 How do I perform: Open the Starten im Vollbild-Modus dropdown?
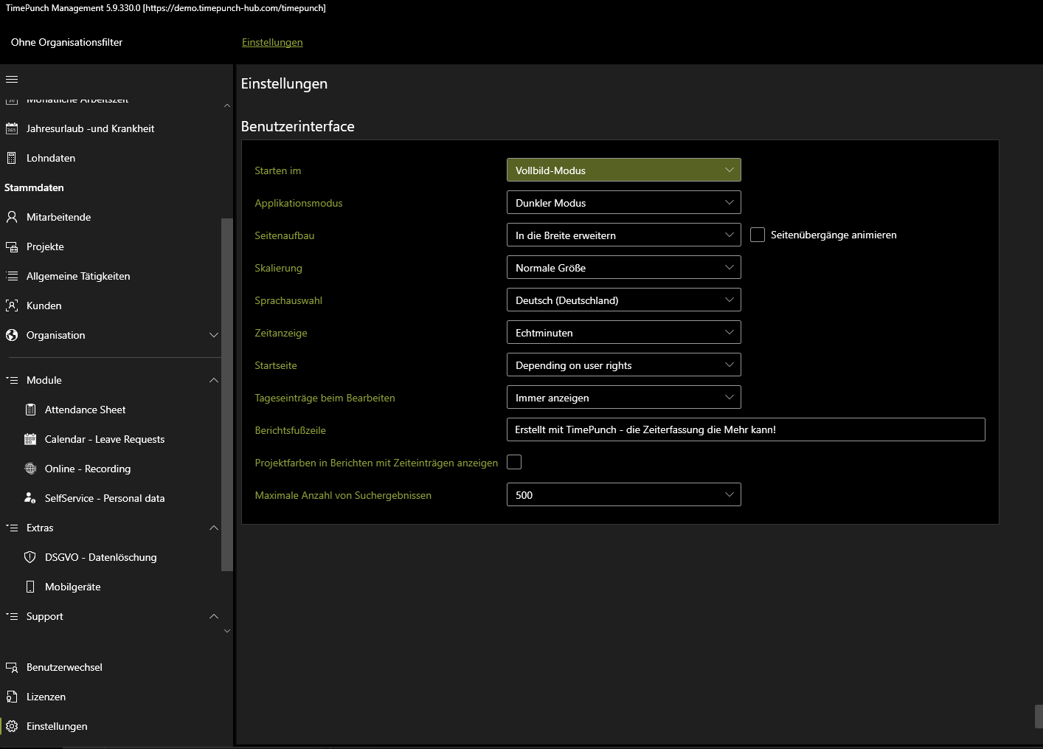623,170
